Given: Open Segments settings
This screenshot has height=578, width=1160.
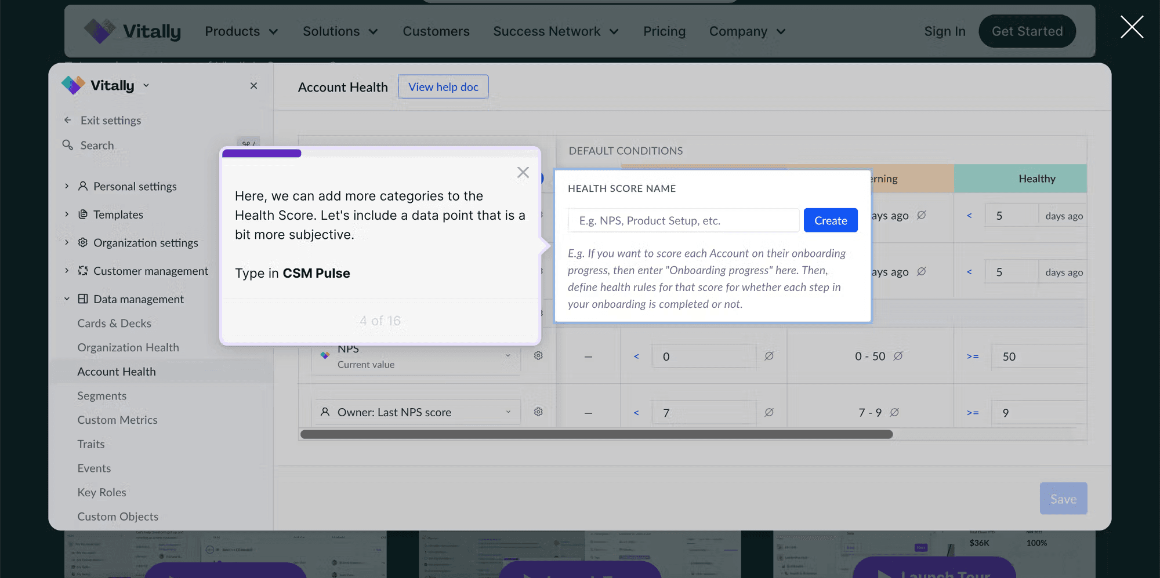Looking at the screenshot, I should tap(101, 395).
